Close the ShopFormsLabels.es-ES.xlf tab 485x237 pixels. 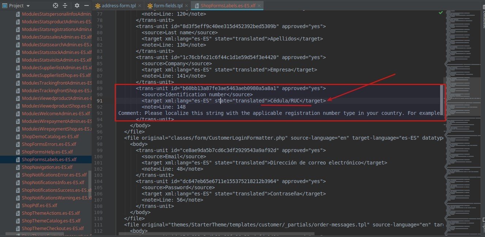coord(260,6)
